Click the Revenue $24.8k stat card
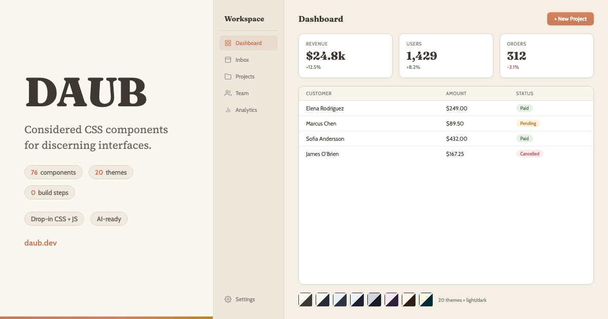This screenshot has height=319, width=608. 346,56
